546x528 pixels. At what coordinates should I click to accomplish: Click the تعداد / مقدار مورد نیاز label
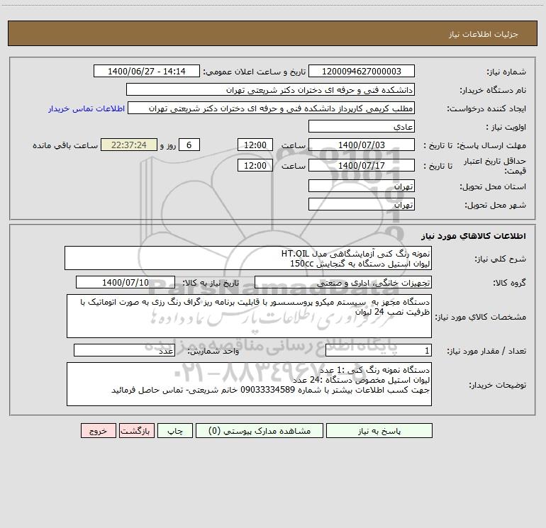[486, 352]
